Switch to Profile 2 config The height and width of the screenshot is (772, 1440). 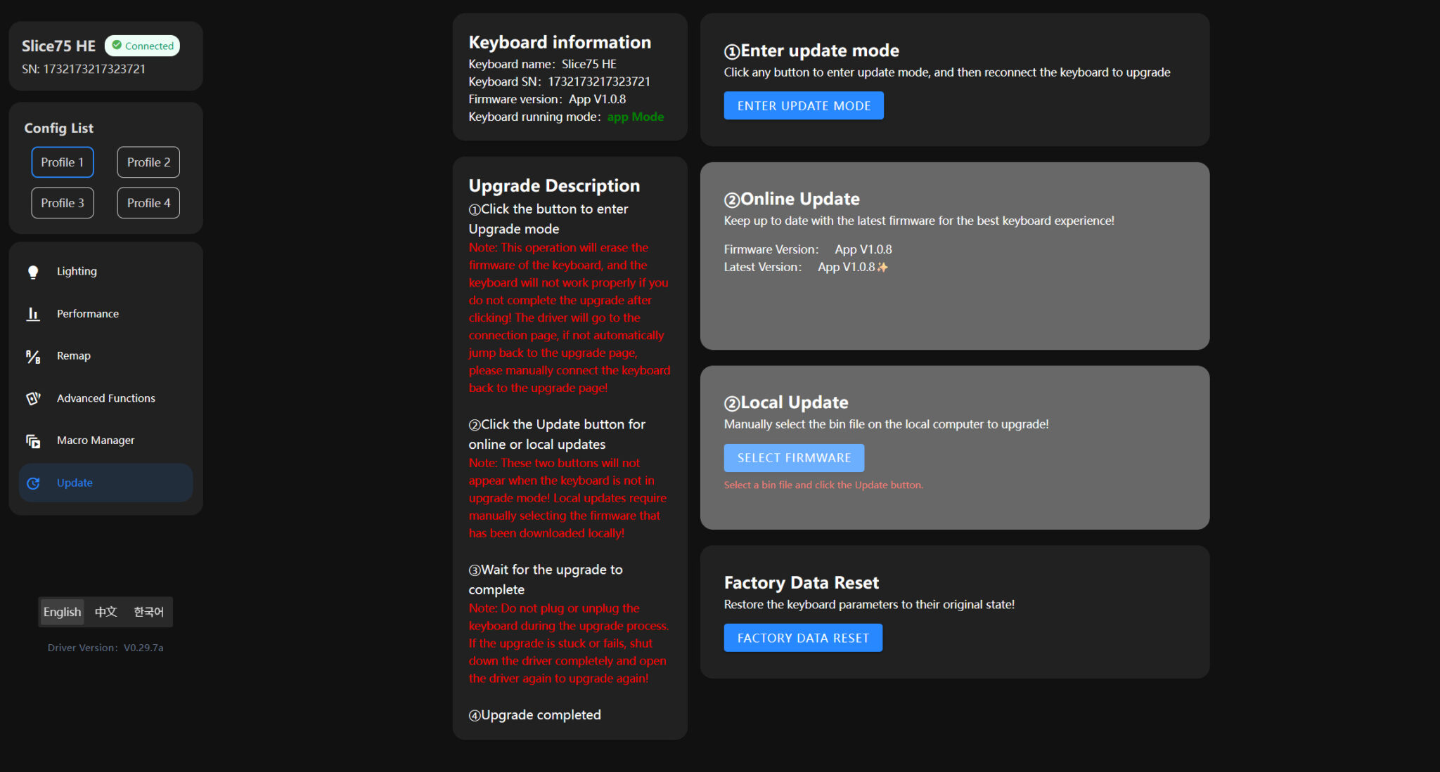point(148,162)
